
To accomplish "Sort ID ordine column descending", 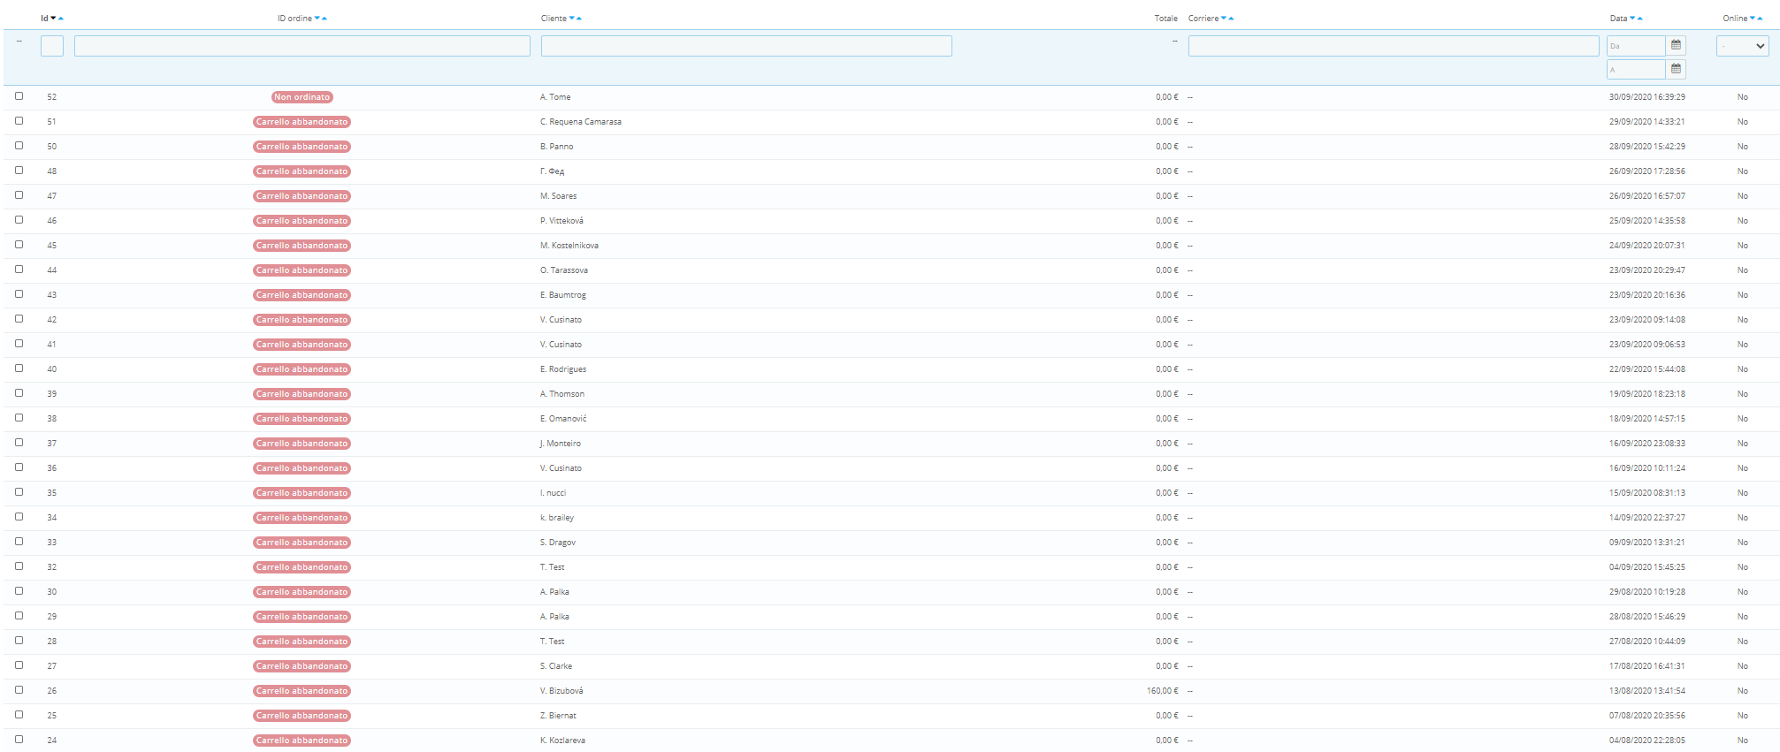I will (x=317, y=19).
